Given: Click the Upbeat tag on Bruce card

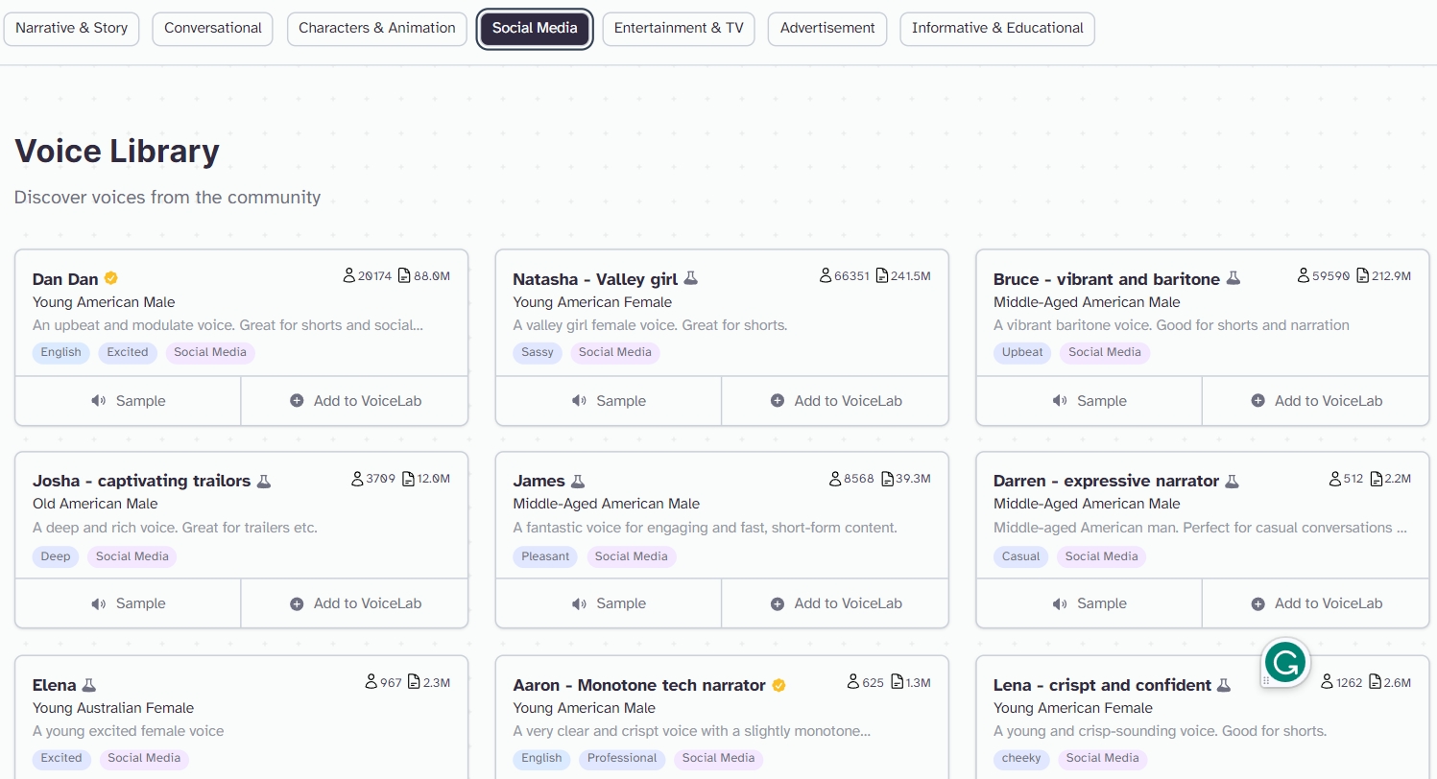Looking at the screenshot, I should tap(1022, 352).
